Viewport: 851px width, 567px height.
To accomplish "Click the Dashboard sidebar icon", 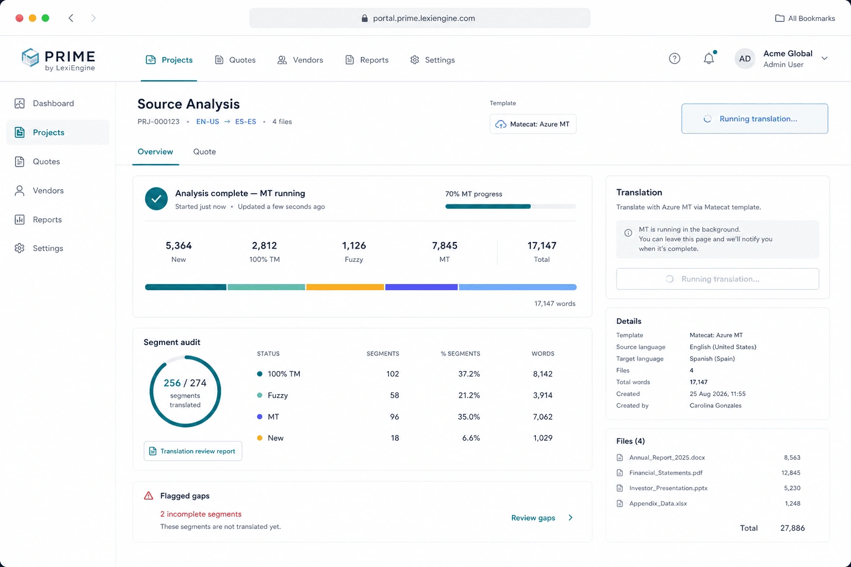I will [19, 104].
